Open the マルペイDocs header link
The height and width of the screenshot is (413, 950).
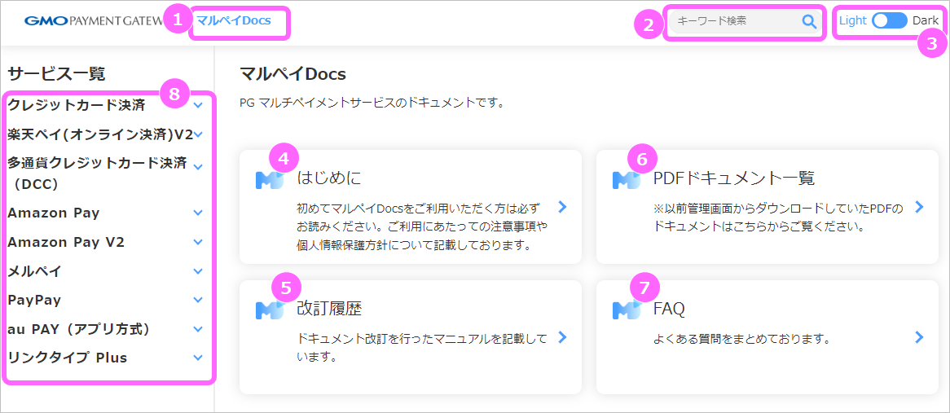point(233,20)
